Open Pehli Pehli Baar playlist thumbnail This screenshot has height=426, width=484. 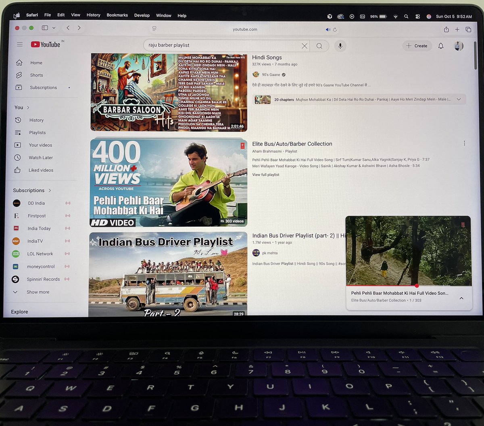click(169, 182)
